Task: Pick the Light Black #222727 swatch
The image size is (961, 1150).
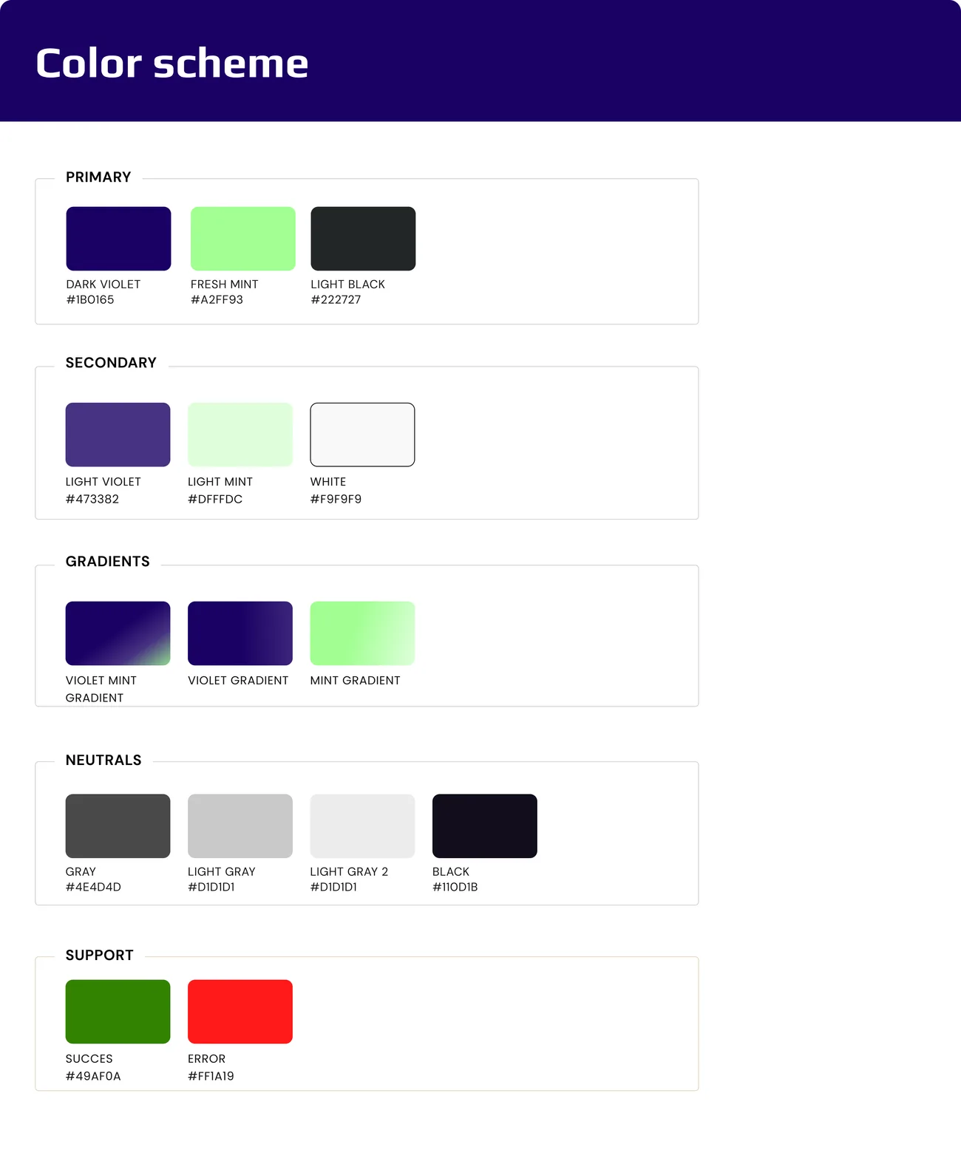Action: (x=363, y=239)
